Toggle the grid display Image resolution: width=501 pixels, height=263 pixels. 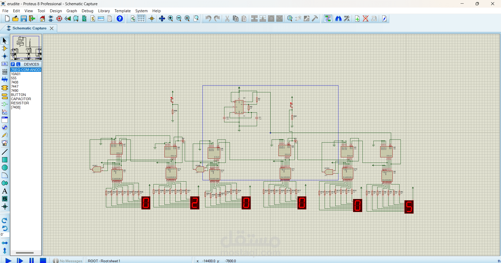[141, 18]
